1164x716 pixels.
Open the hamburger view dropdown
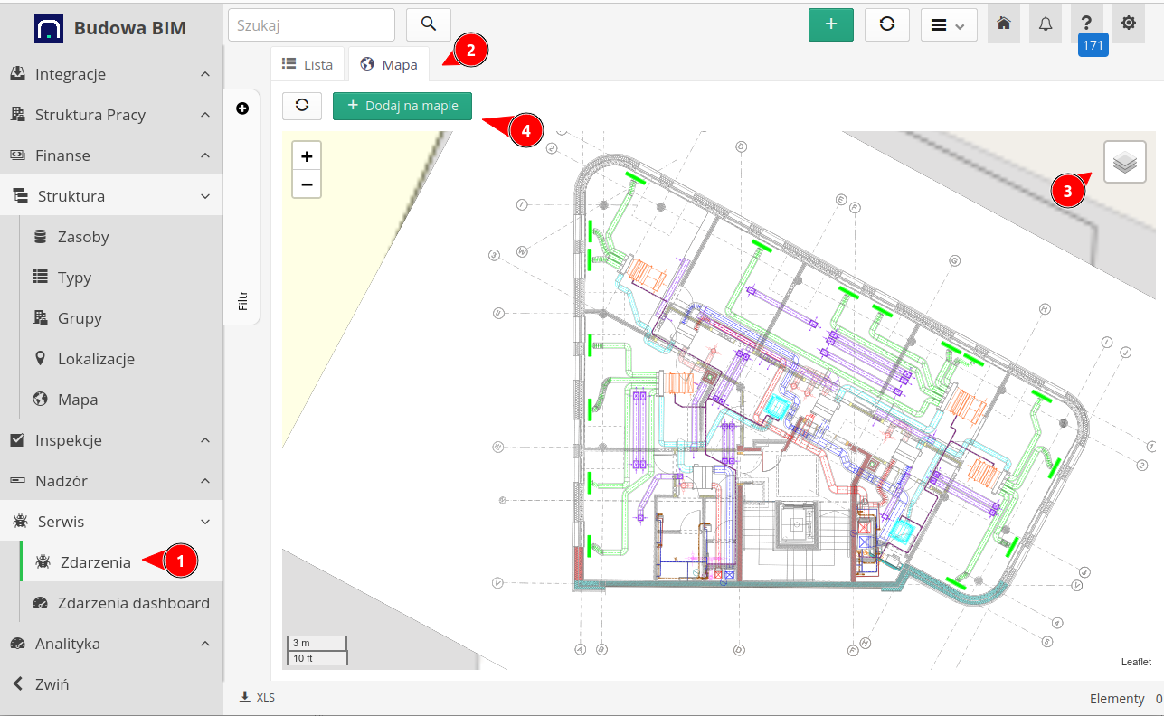[948, 24]
